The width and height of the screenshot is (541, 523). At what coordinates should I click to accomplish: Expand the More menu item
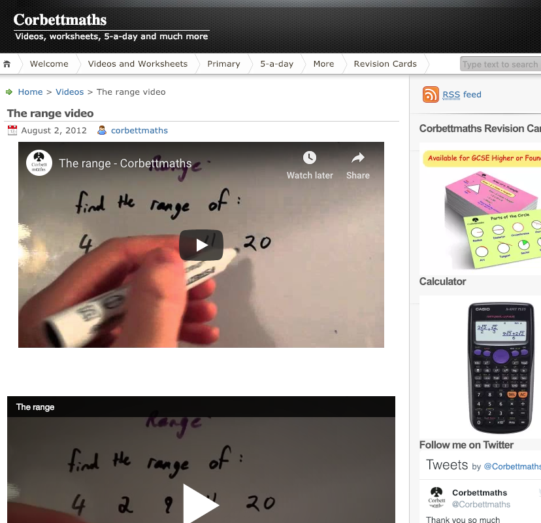point(323,64)
